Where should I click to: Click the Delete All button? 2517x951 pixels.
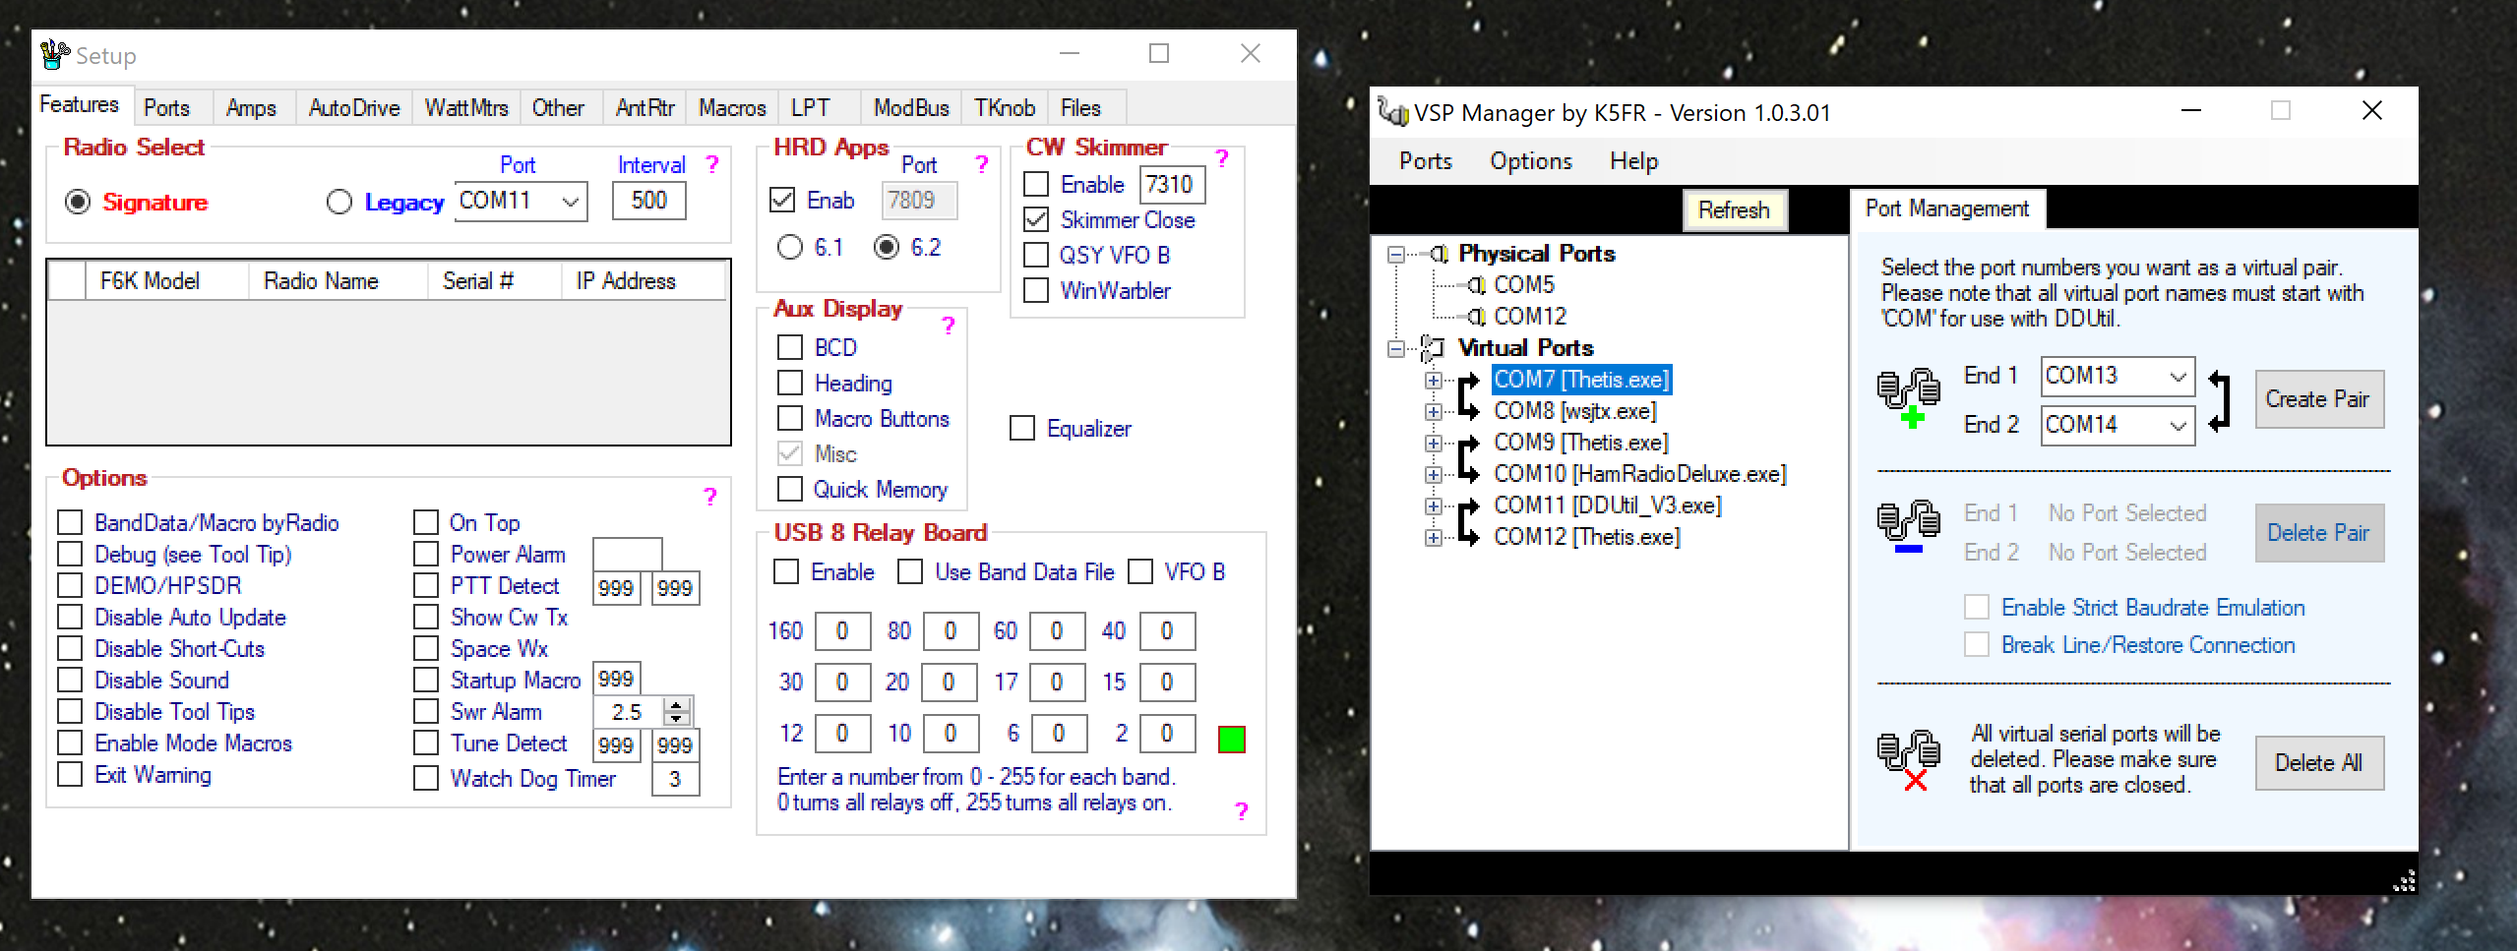pyautogui.click(x=2319, y=763)
